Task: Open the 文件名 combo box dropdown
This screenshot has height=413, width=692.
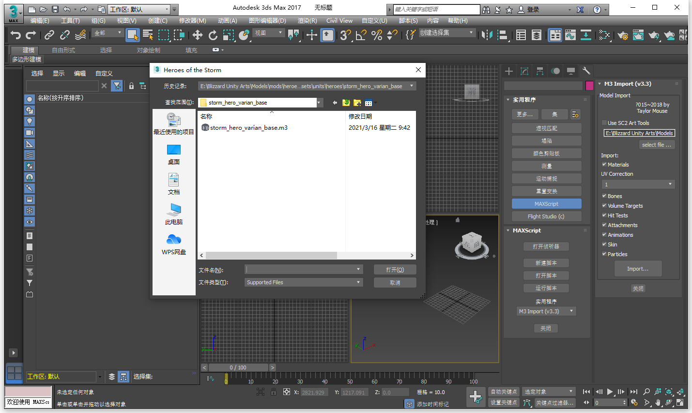Action: click(358, 270)
